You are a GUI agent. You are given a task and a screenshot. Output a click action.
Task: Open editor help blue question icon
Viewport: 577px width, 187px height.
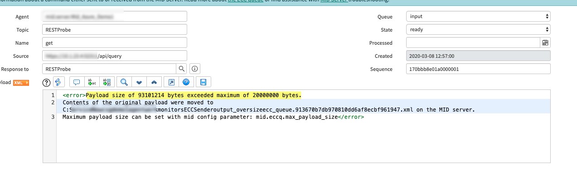point(186,82)
